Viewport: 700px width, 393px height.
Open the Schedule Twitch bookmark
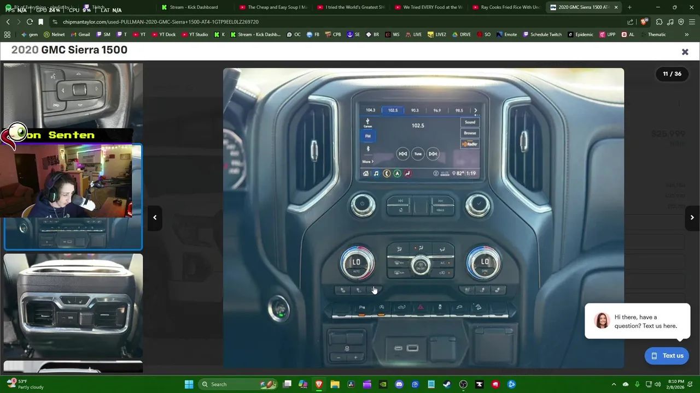(x=542, y=34)
